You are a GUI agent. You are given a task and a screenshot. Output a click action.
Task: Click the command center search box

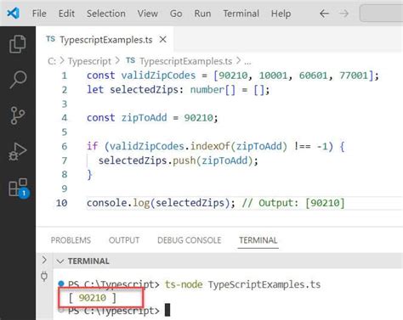tap(382, 14)
